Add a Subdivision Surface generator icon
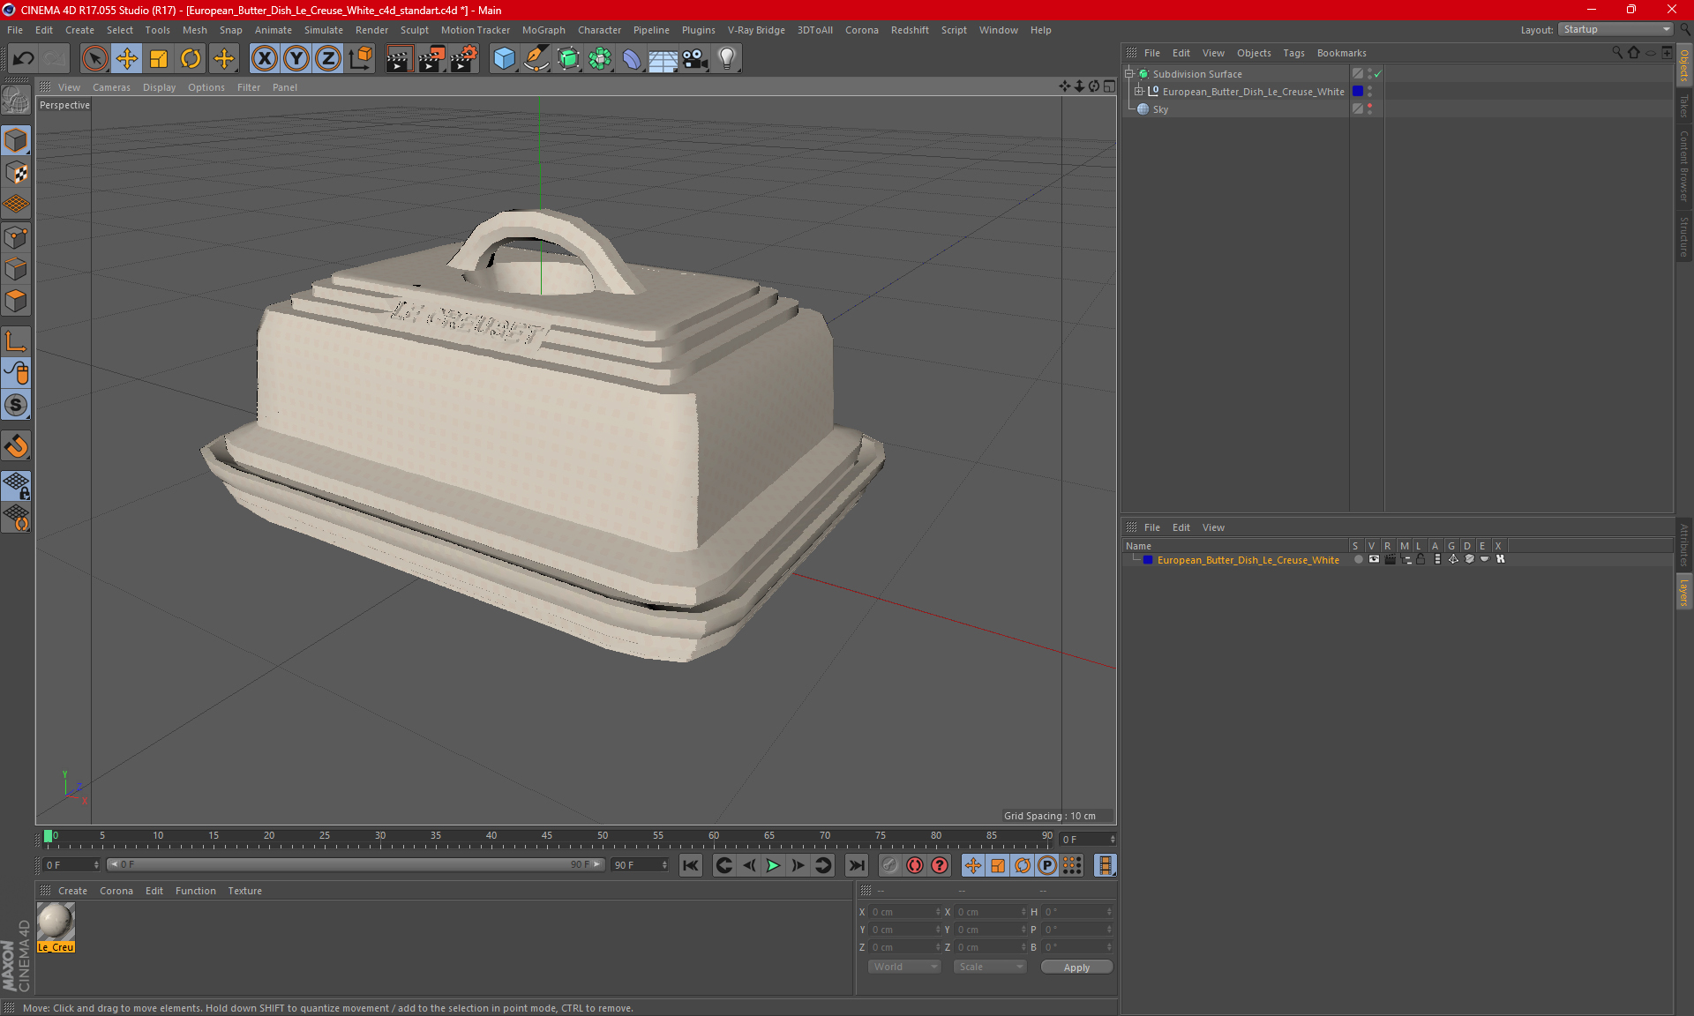The image size is (1694, 1016). [x=568, y=59]
